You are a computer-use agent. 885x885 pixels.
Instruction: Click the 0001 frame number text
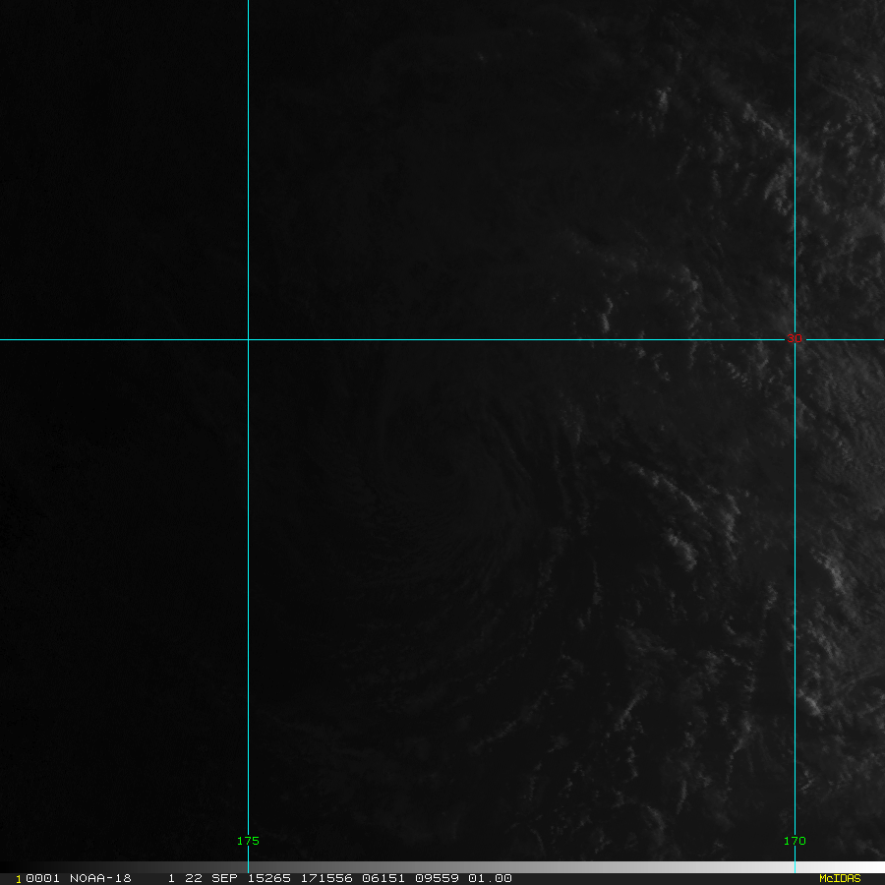[x=41, y=878]
